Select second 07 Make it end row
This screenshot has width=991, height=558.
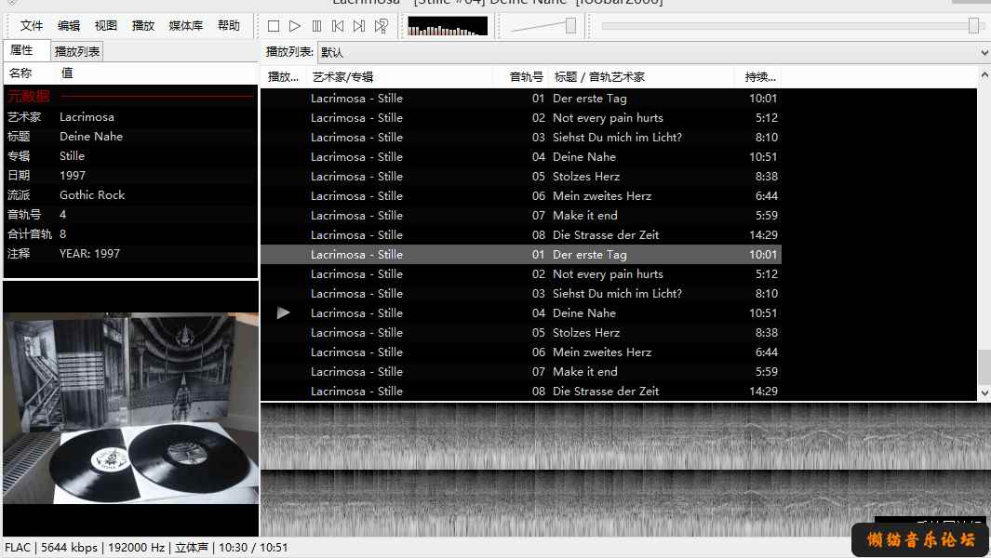[x=521, y=372]
